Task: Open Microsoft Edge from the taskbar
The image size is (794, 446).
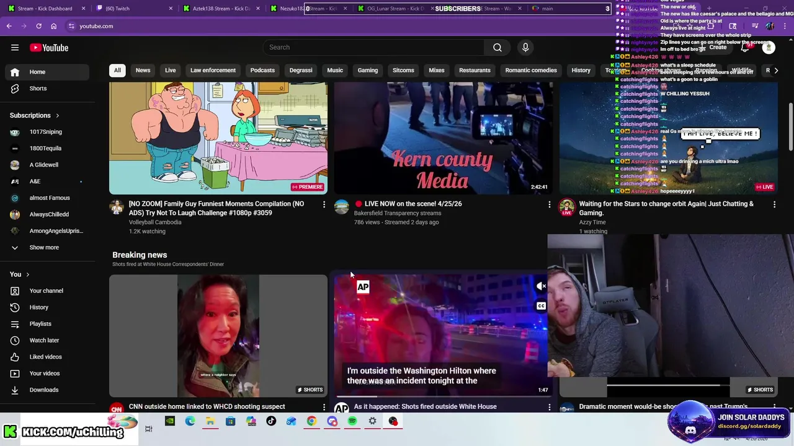Action: [190, 421]
